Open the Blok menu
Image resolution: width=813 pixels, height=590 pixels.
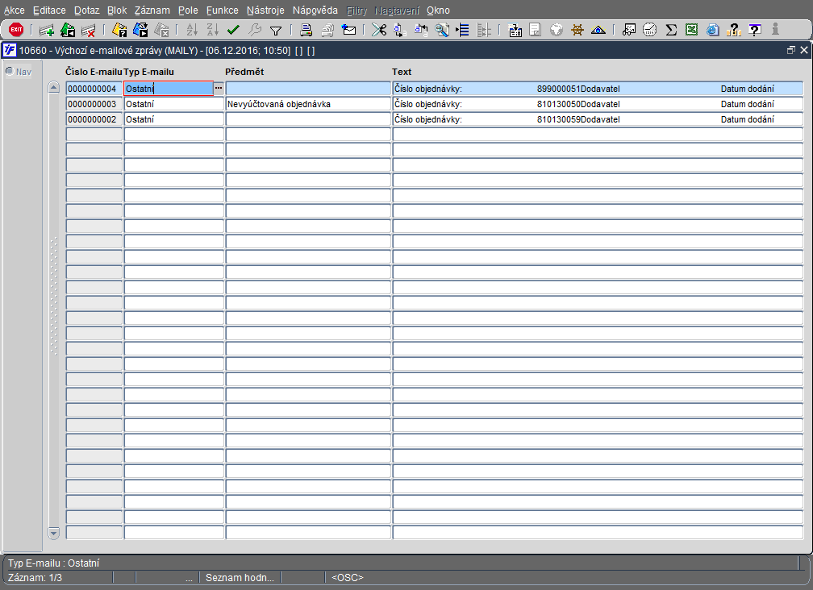pos(117,10)
